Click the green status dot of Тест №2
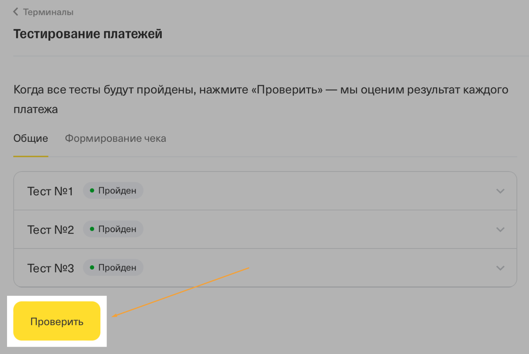529x354 pixels. tap(92, 229)
